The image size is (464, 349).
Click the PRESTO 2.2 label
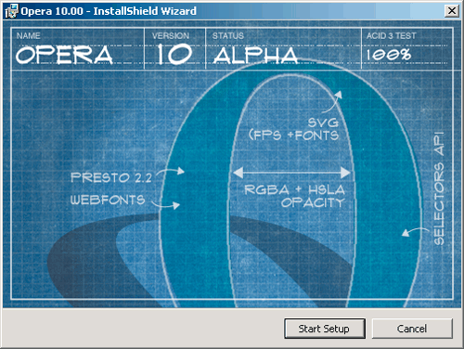point(111,177)
